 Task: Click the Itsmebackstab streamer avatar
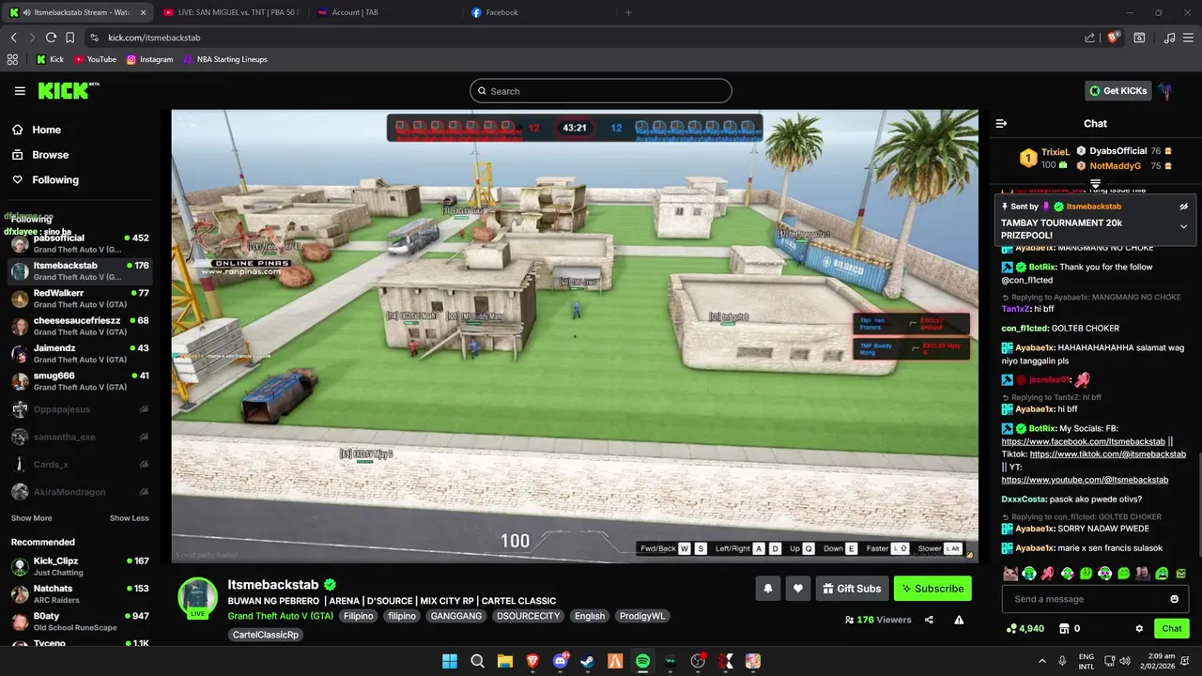[x=198, y=597]
